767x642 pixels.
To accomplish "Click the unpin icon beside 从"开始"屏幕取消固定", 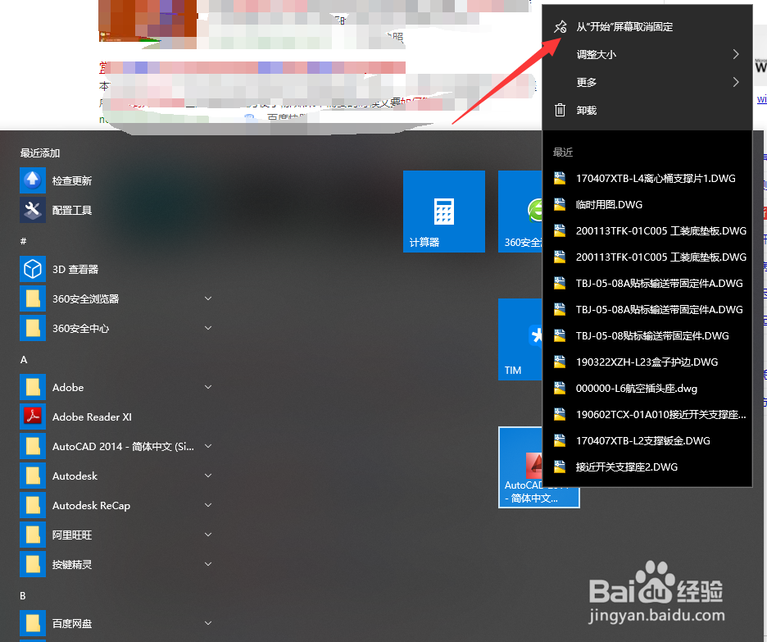I will pyautogui.click(x=560, y=26).
